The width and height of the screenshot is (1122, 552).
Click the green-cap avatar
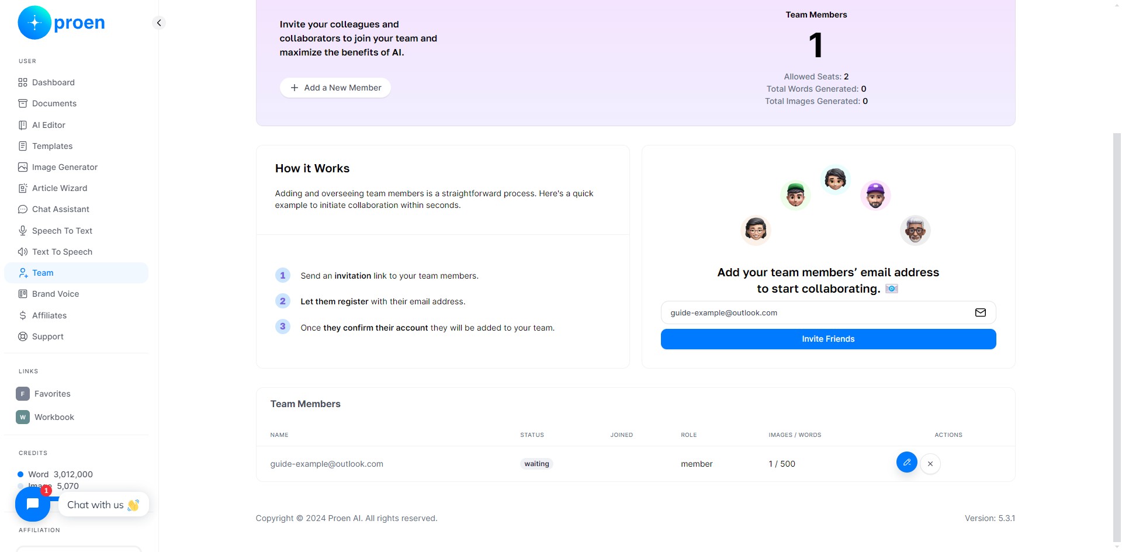(x=795, y=195)
